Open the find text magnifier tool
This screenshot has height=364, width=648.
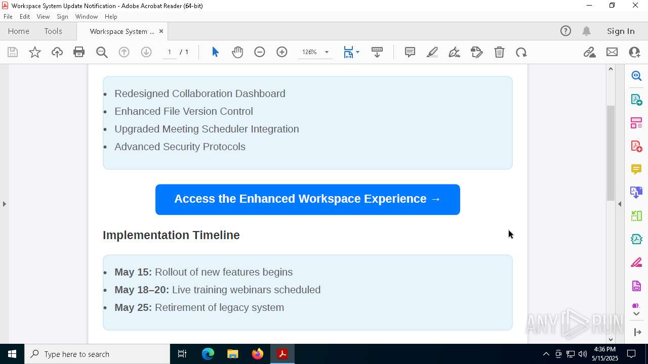coord(102,52)
